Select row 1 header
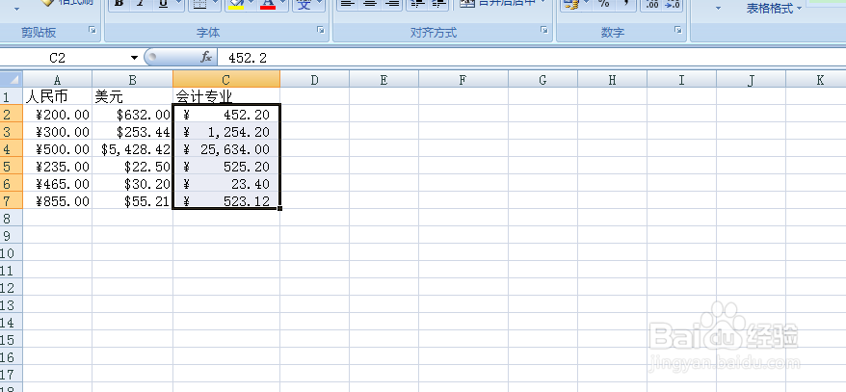 12,96
